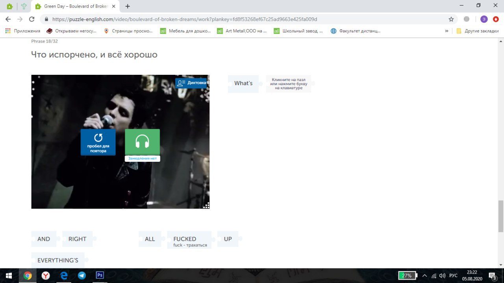The width and height of the screenshot is (504, 283).
Task: Open a new tab with plus
Action: pyautogui.click(x=128, y=6)
